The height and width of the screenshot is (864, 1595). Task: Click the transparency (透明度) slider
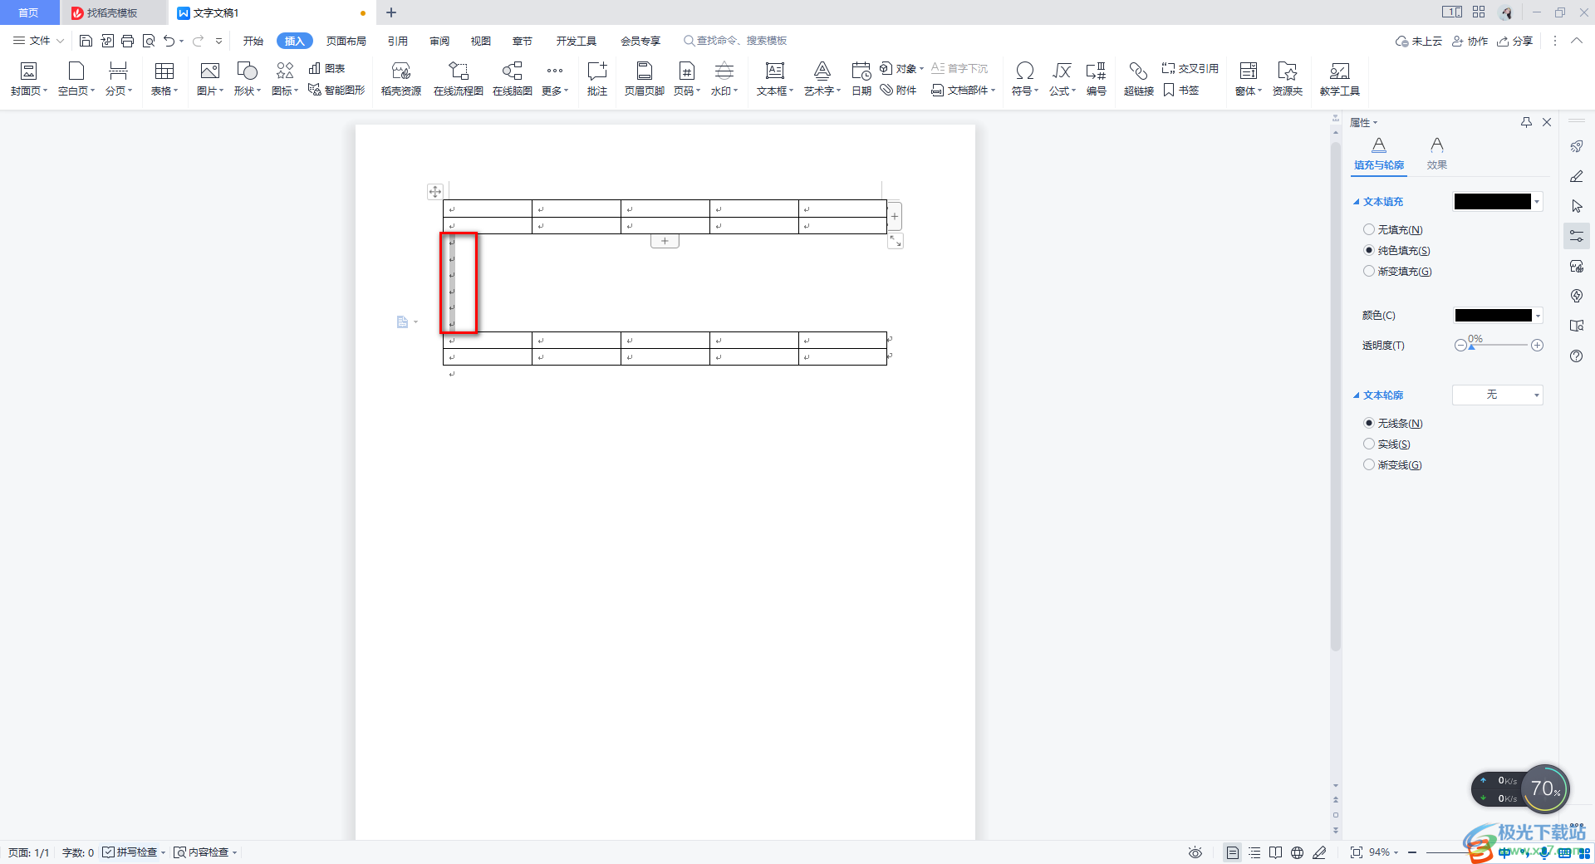click(x=1499, y=346)
